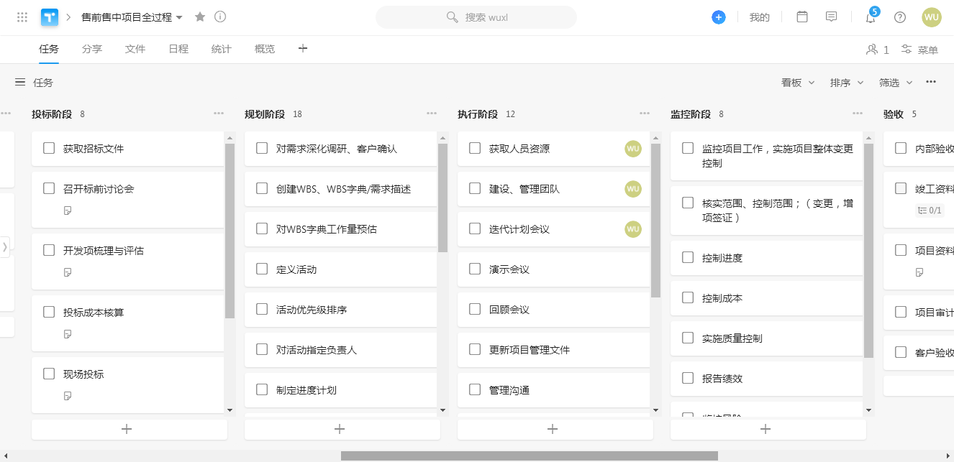Check the 定义活动 task checkbox
Viewport: 954px width, 462px height.
click(x=262, y=269)
